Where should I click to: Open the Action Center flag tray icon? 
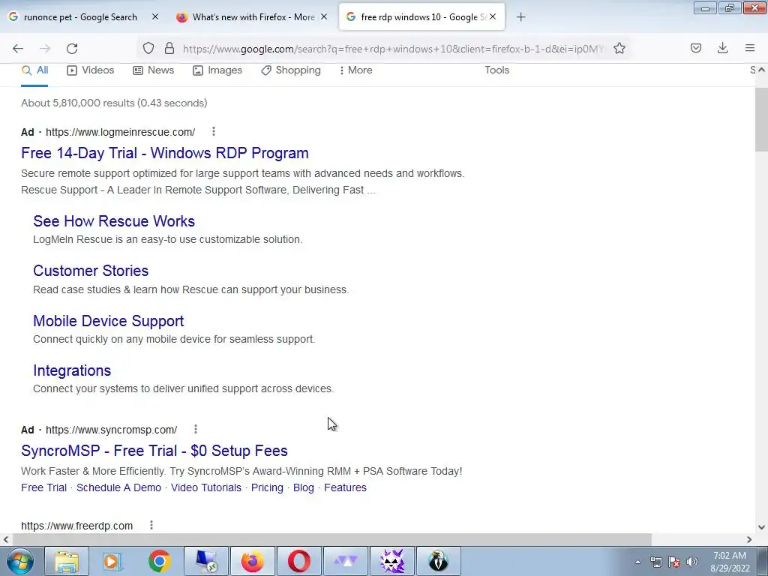[674, 562]
